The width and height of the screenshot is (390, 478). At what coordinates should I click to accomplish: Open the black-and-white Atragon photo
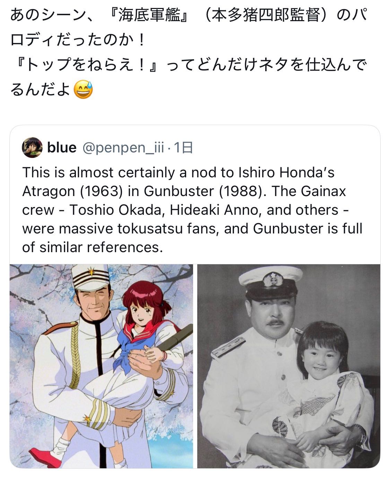[x=289, y=366]
